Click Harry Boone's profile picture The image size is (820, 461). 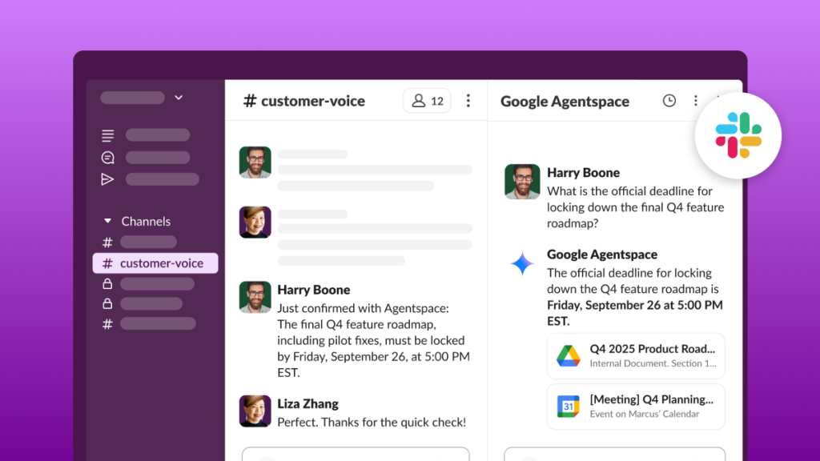pos(255,298)
